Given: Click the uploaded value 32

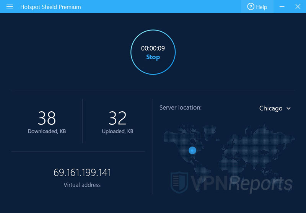Looking at the screenshot, I should (x=117, y=119).
